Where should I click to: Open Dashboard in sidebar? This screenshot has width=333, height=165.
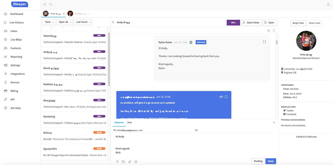pyautogui.click(x=17, y=14)
